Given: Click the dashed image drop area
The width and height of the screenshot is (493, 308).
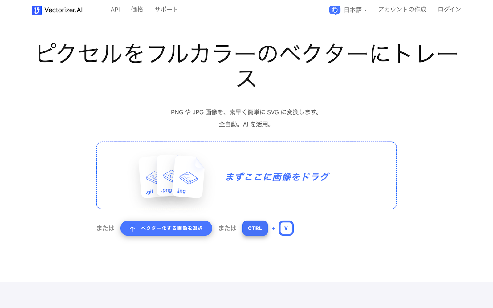Looking at the screenshot, I should (x=246, y=176).
